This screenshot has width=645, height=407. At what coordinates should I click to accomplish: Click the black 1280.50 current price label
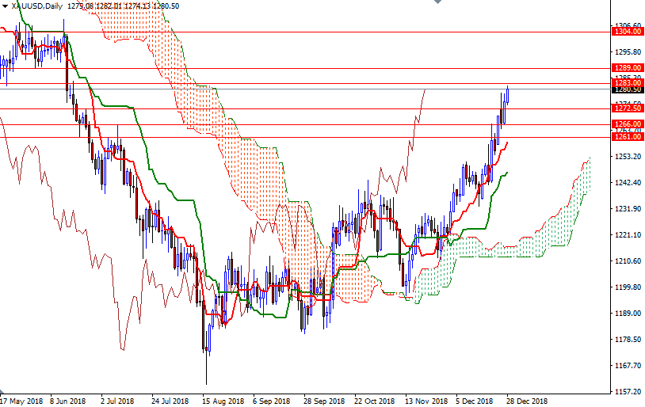(628, 89)
